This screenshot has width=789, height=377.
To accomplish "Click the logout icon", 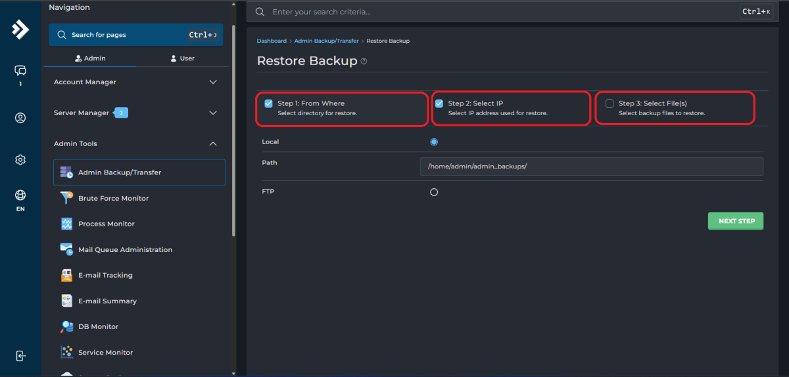I will pos(20,355).
